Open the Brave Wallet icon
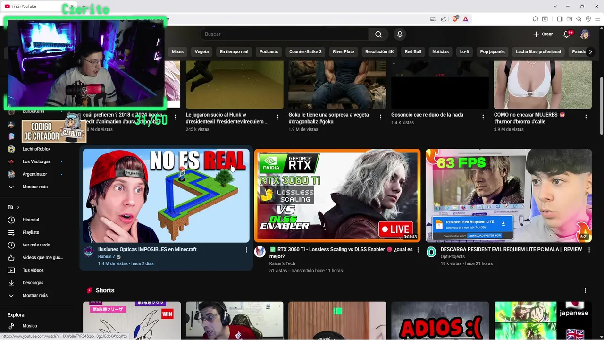 [569, 19]
